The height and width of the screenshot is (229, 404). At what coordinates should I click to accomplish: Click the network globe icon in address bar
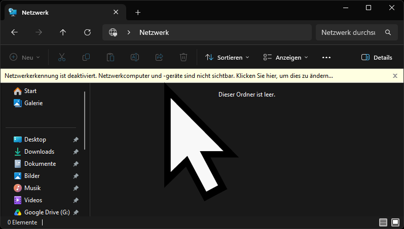pos(113,32)
